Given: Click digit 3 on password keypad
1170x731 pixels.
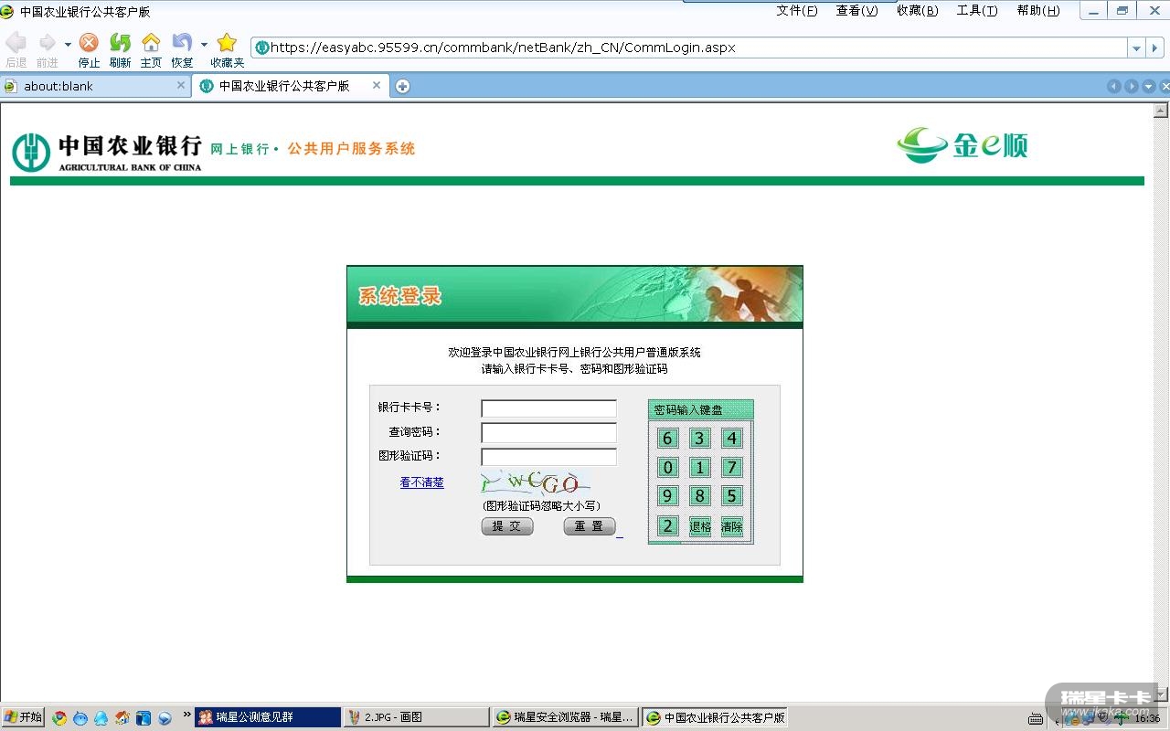Looking at the screenshot, I should point(700,439).
